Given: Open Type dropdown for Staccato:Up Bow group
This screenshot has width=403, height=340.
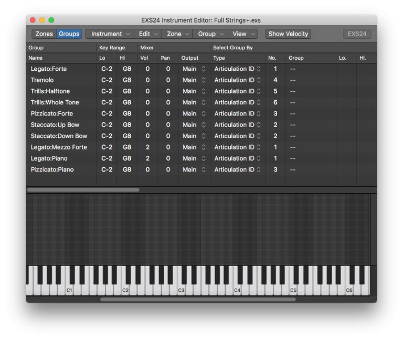Looking at the screenshot, I should (x=238, y=125).
